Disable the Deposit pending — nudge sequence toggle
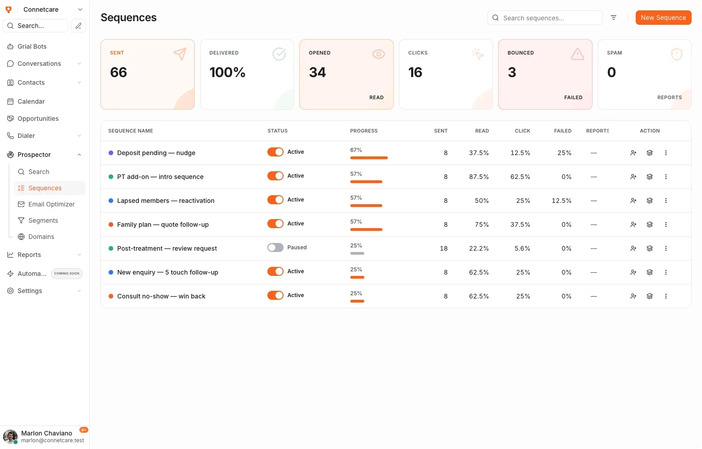 275,152
